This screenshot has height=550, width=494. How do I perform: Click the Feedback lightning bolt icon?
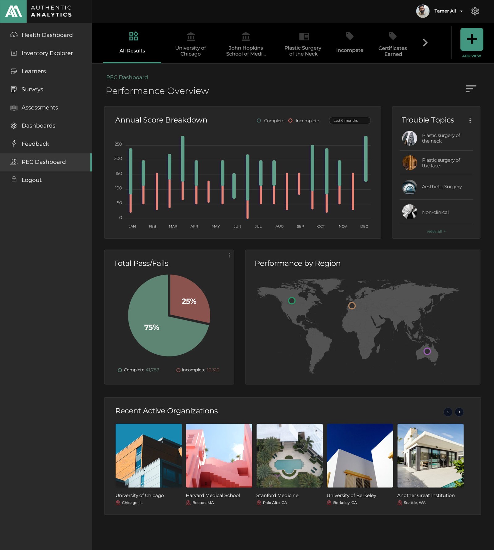[14, 144]
